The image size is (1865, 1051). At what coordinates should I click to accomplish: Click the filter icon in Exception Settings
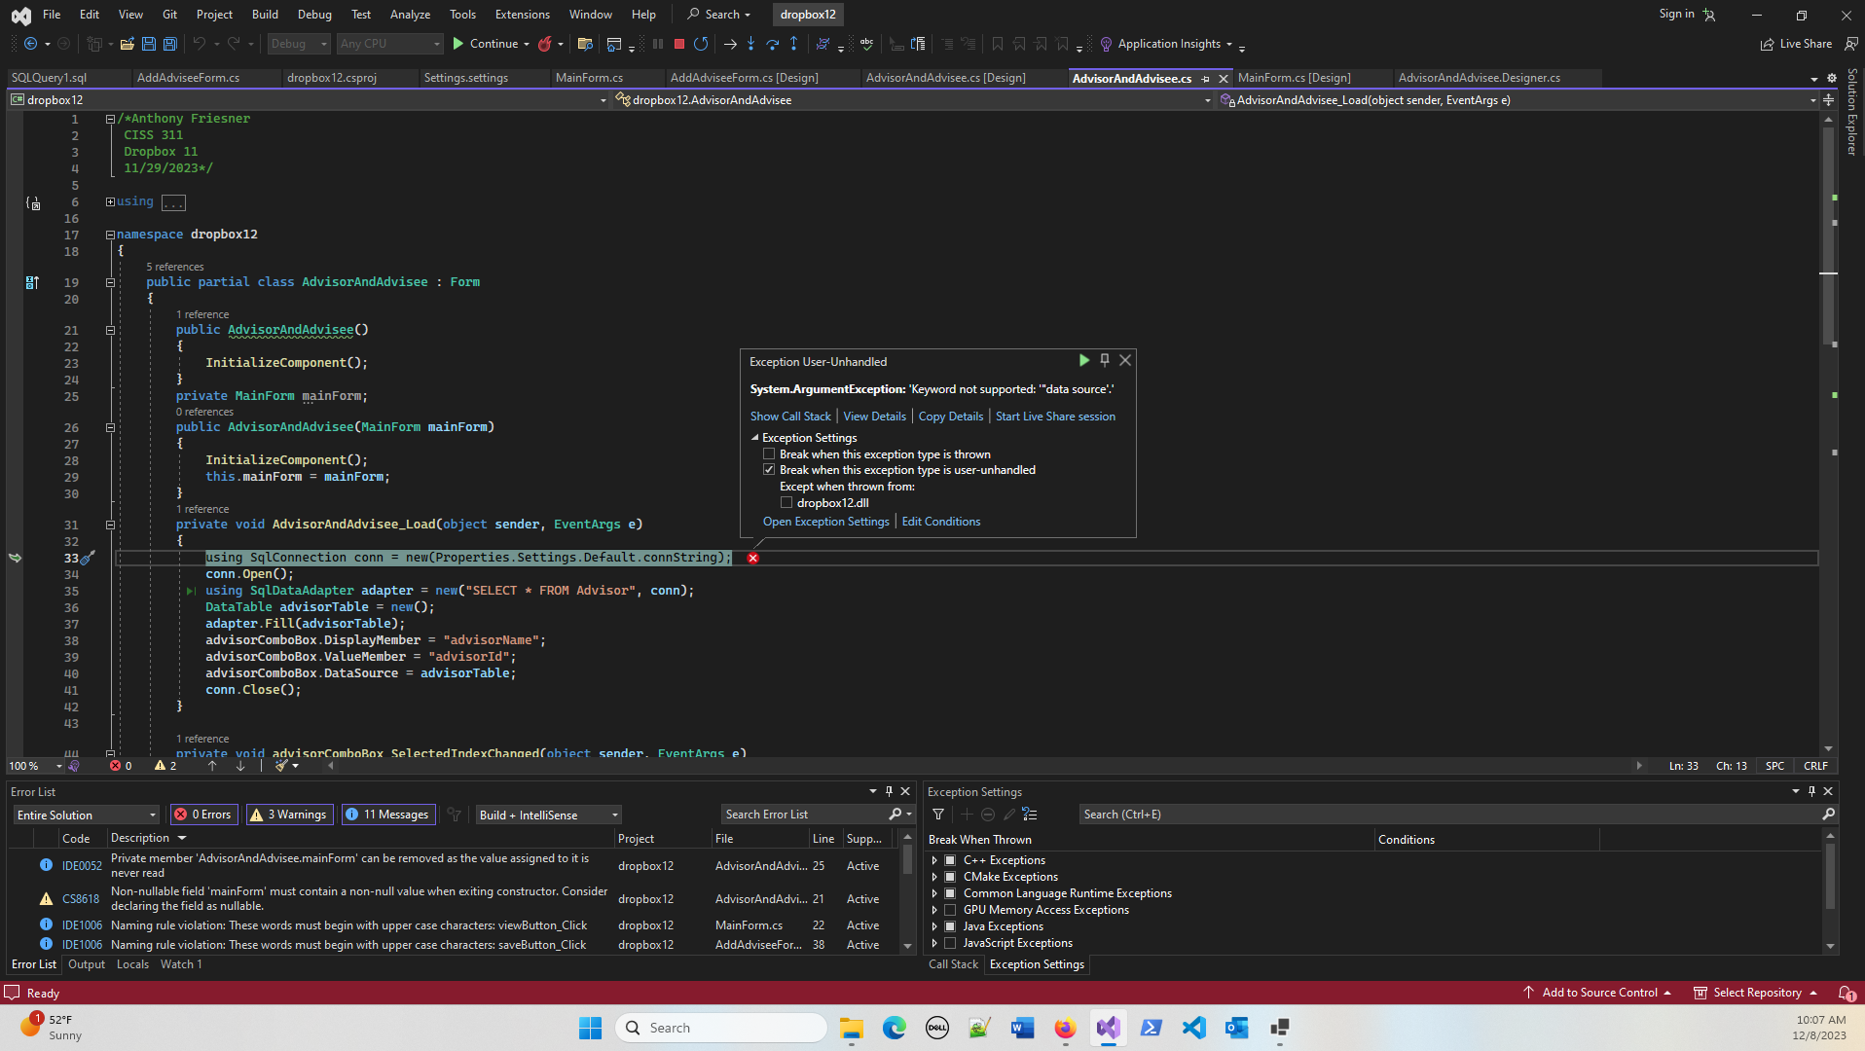938,815
